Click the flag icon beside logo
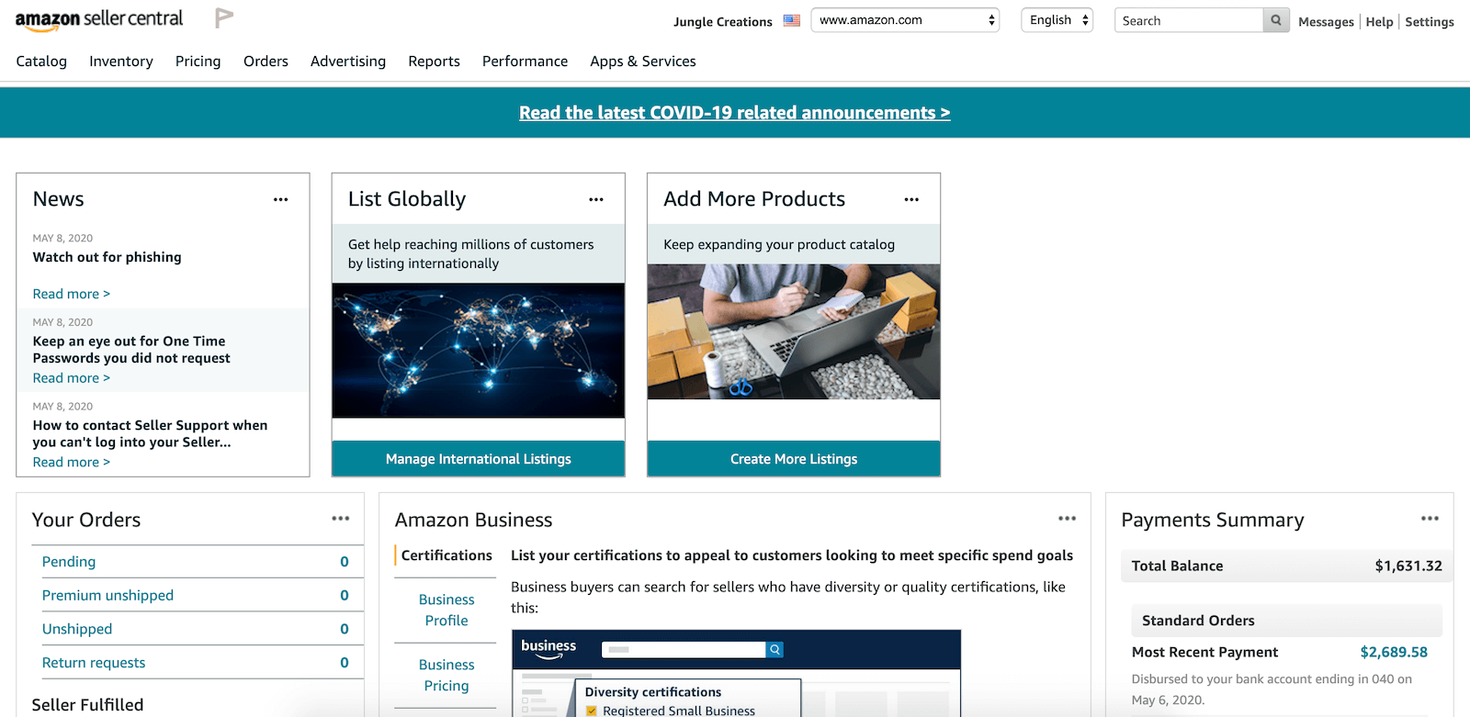Viewport: 1470px width, 717px height. click(223, 18)
